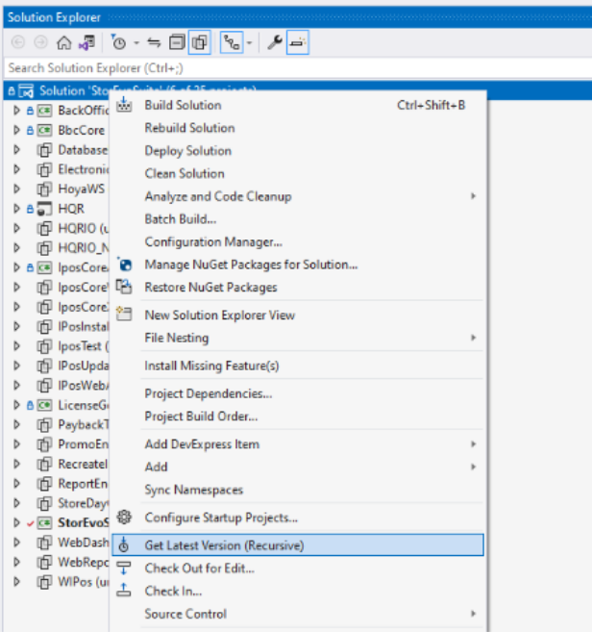Toggle the file nesting view button

tap(232, 42)
